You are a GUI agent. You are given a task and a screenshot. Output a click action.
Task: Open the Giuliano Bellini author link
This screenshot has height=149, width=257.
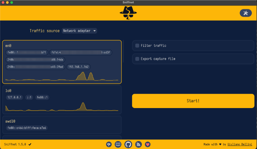tap(240, 145)
